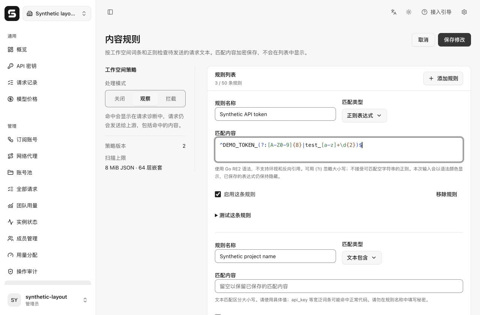Open the 文本包含 match type dropdown
The width and height of the screenshot is (480, 315).
[x=362, y=258]
